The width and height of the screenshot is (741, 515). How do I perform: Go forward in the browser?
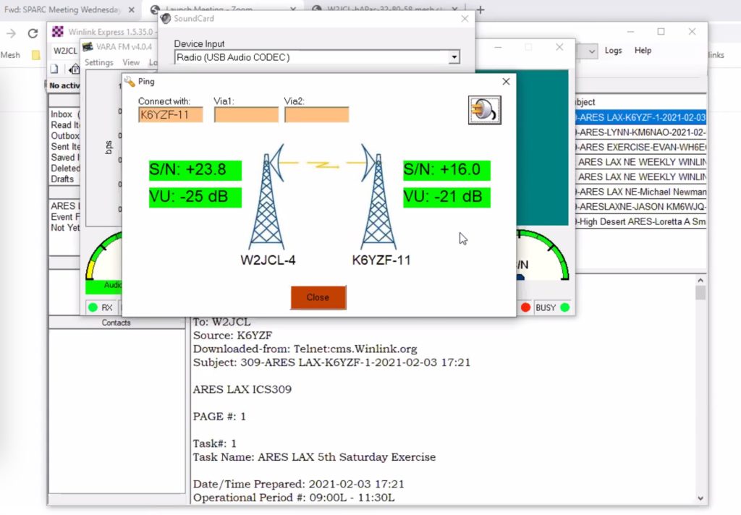(11, 33)
